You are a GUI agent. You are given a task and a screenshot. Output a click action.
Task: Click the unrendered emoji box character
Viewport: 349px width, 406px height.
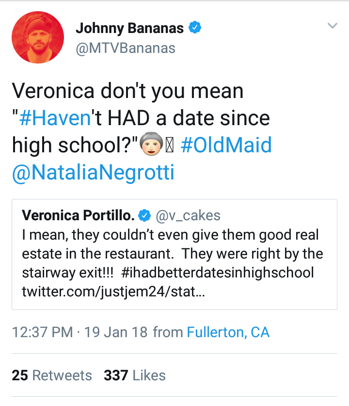[170, 146]
